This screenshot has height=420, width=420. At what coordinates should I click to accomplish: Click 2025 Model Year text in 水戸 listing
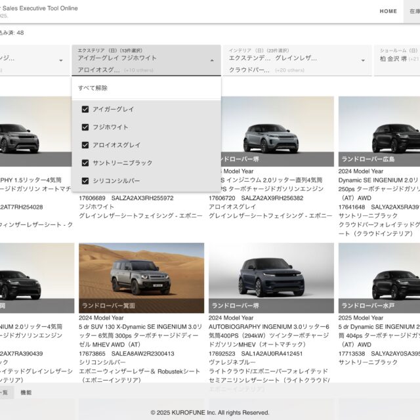point(360,318)
